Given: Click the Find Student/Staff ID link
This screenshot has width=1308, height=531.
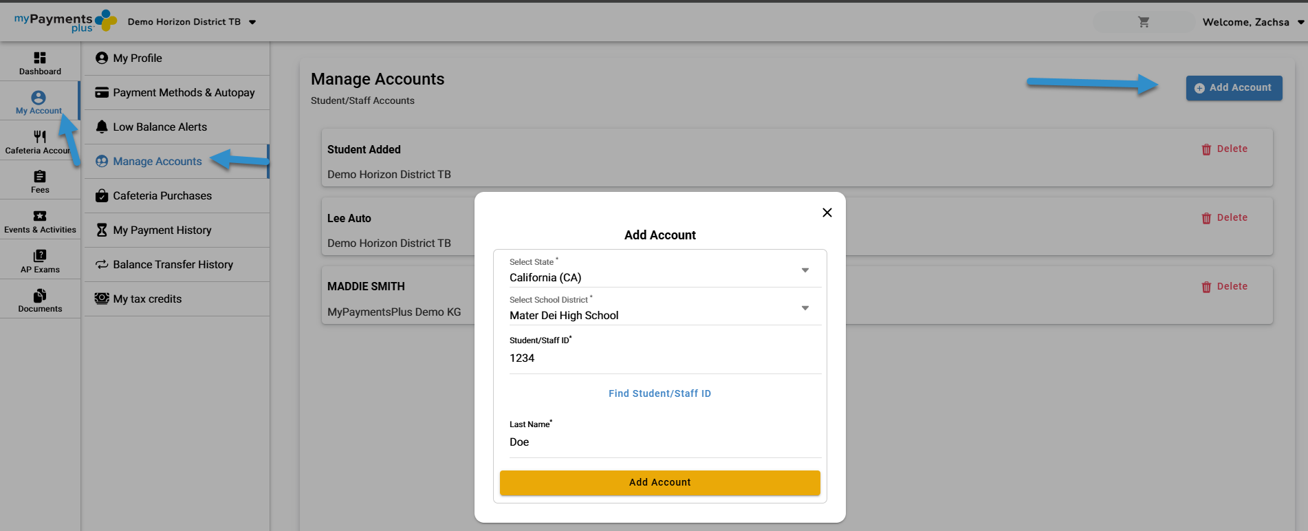Looking at the screenshot, I should tap(660, 393).
